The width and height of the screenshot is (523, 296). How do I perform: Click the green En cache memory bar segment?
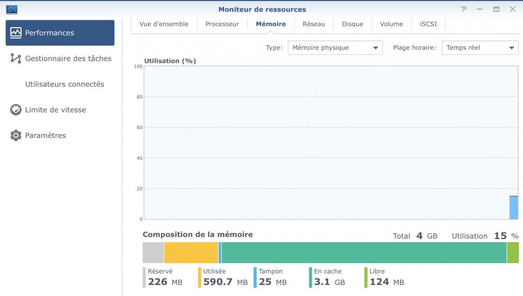click(x=363, y=253)
